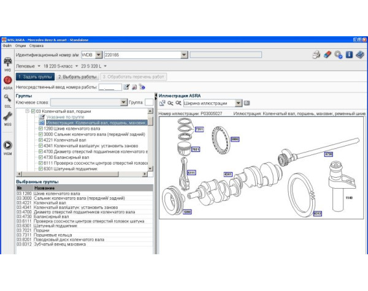Open the MSS wrench module
The image size is (368, 291).
[7, 118]
